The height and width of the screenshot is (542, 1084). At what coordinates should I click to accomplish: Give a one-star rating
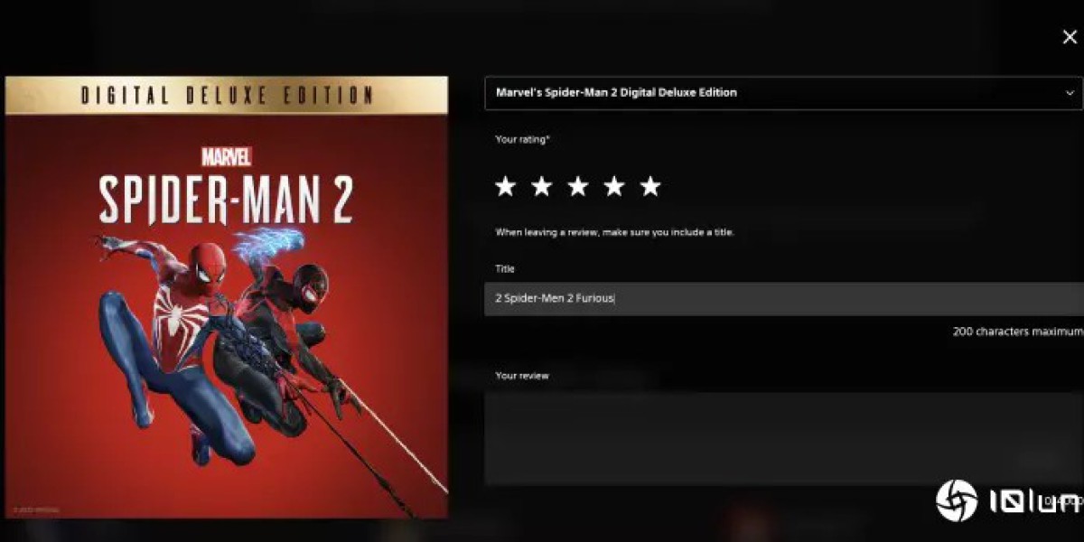[505, 186]
